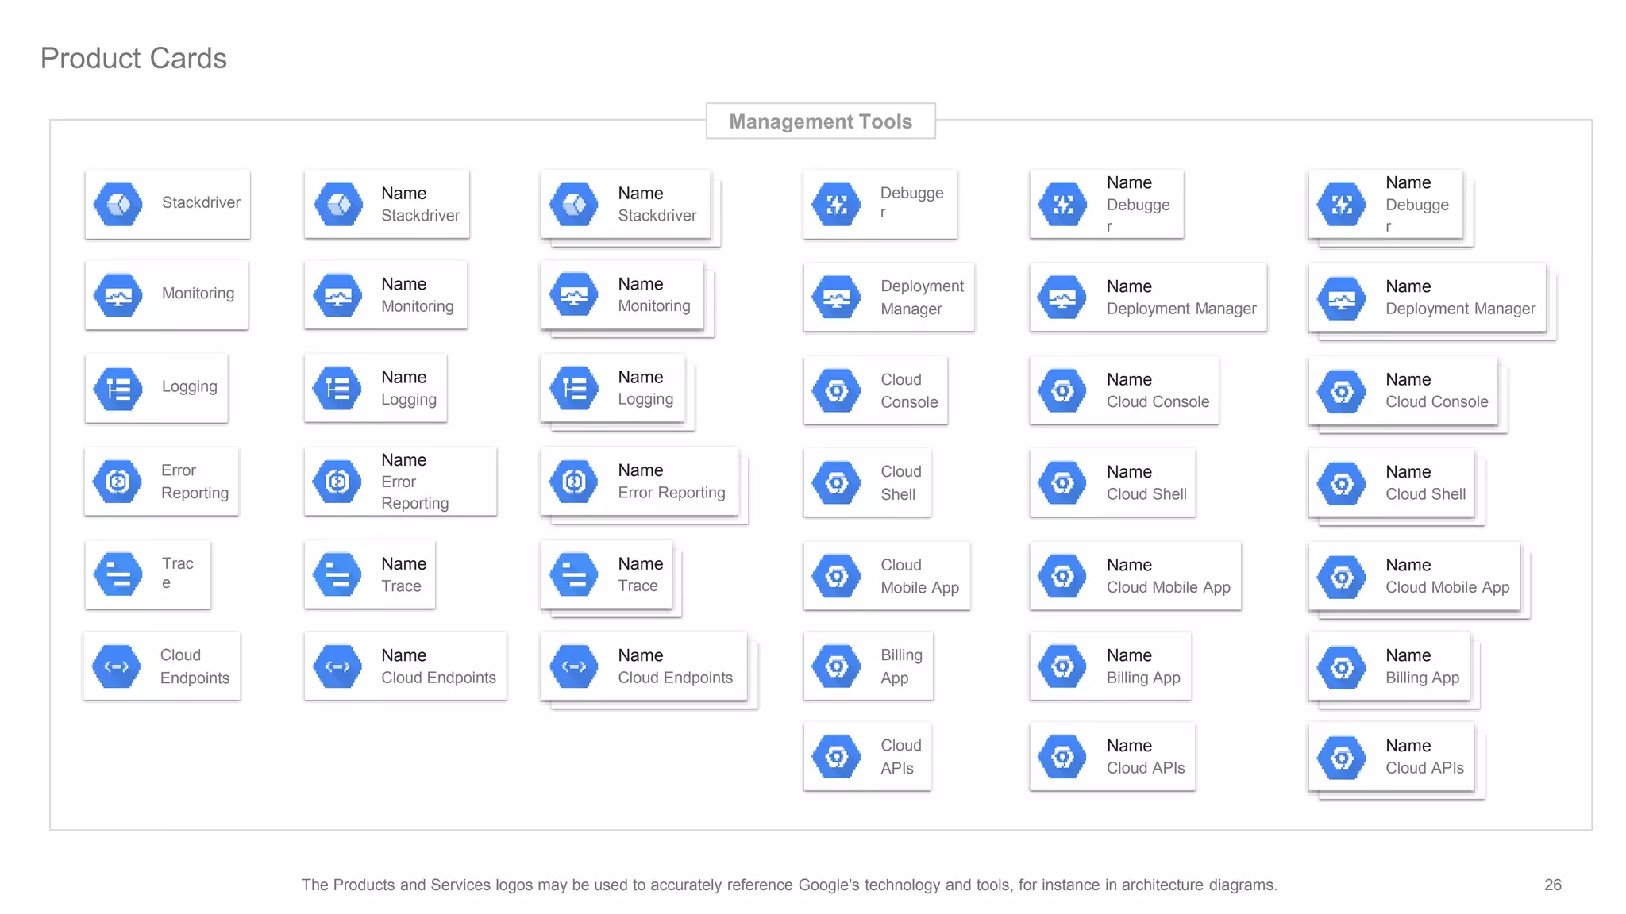Click the page number 26
Screen dimensions: 1626x914
[x=1553, y=885]
